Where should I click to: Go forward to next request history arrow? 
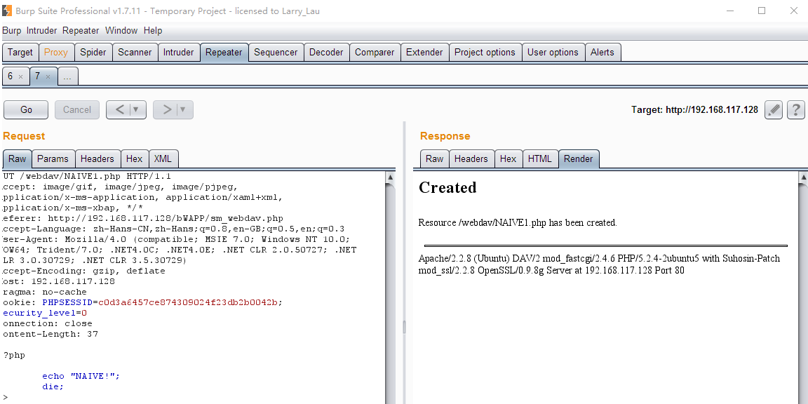tap(167, 109)
